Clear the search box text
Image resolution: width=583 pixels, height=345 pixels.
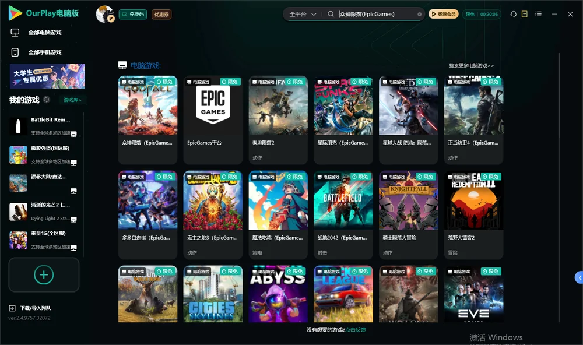[419, 14]
